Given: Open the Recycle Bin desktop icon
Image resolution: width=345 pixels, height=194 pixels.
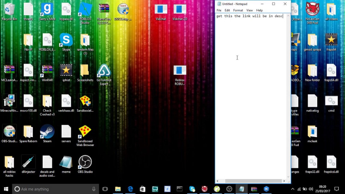Looking at the screenshot, I should coord(9,12).
